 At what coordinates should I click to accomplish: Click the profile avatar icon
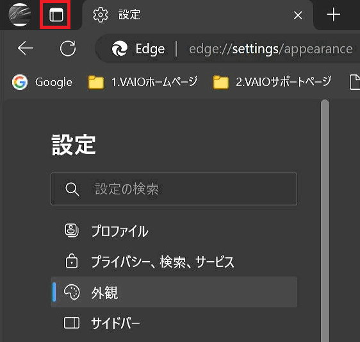point(19,15)
